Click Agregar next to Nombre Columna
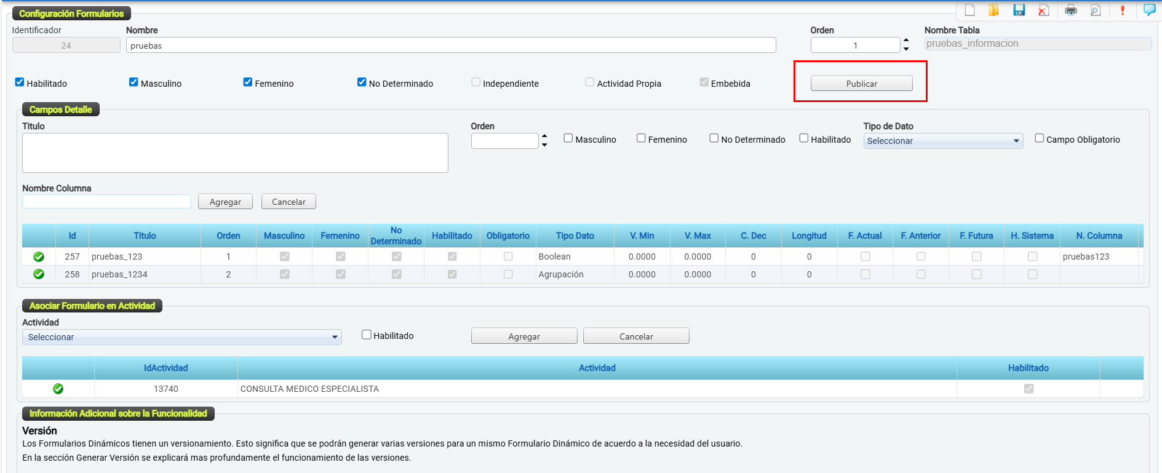This screenshot has width=1162, height=473. (225, 202)
